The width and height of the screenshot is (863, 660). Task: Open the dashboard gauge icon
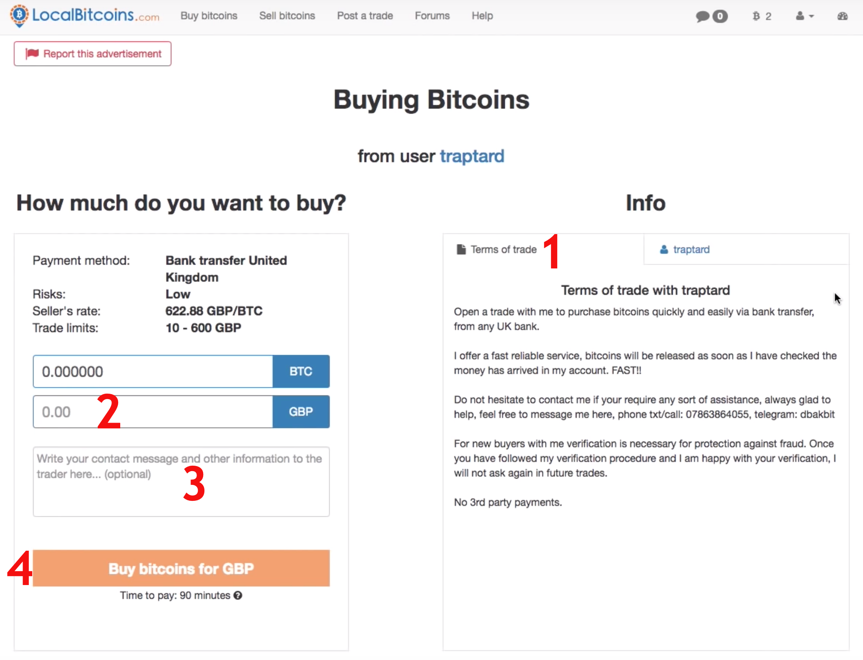[842, 16]
